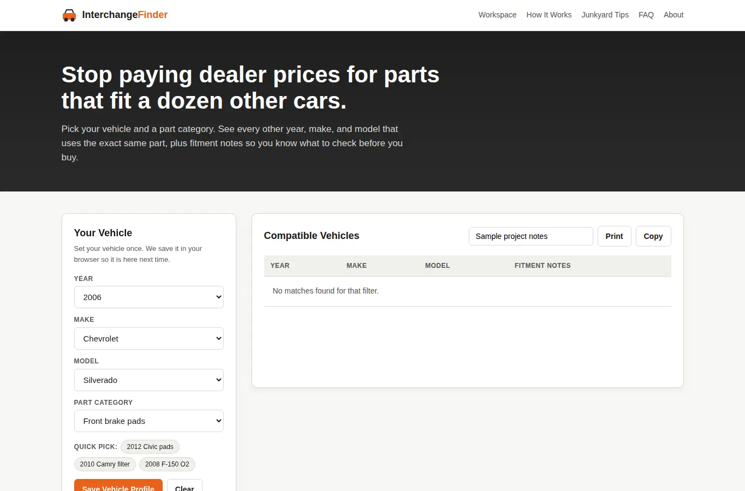Open Junkyard Tips in navigation
This screenshot has height=491, width=745.
pyautogui.click(x=605, y=15)
